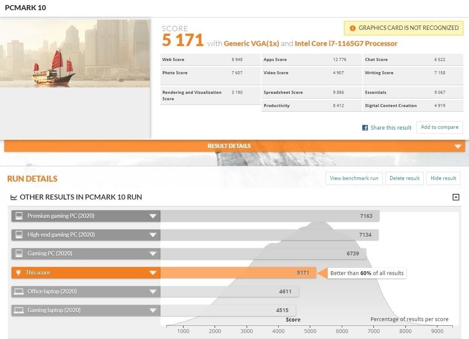The image size is (469, 339).
Task: Click the High-end gaming PC 7134 score bar
Action: 269,235
